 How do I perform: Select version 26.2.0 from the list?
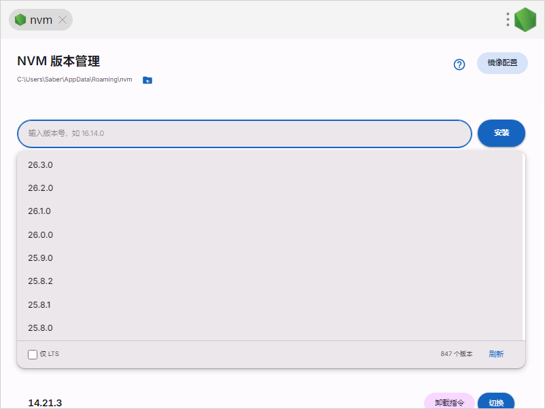click(270, 188)
